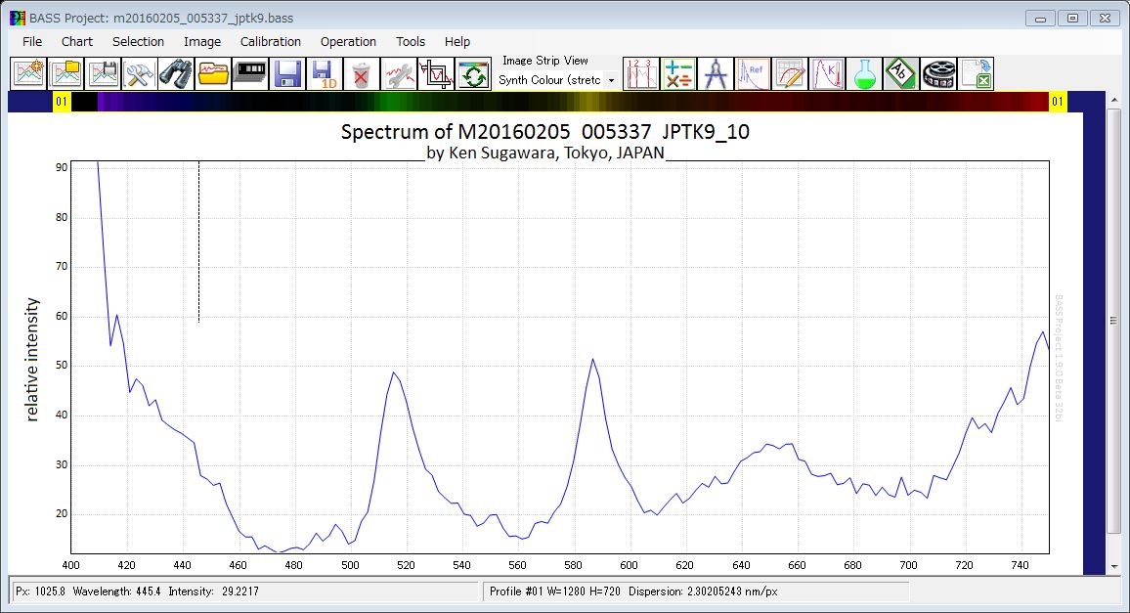Image resolution: width=1130 pixels, height=613 pixels.
Task: Open the Operation menu
Action: point(348,42)
